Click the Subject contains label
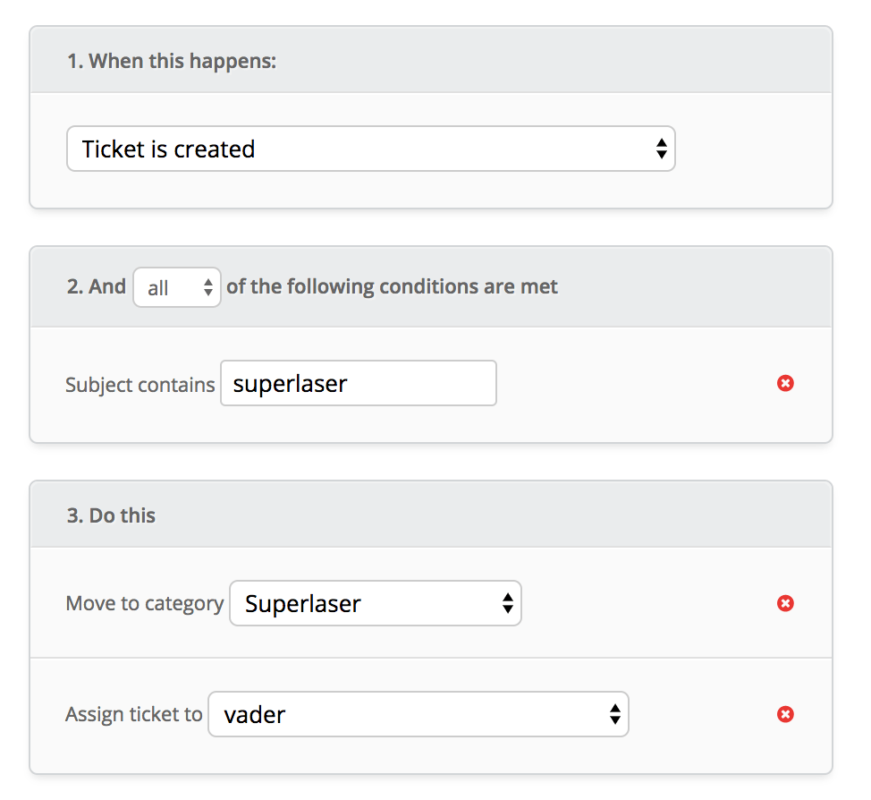871x800 pixels. pos(140,384)
